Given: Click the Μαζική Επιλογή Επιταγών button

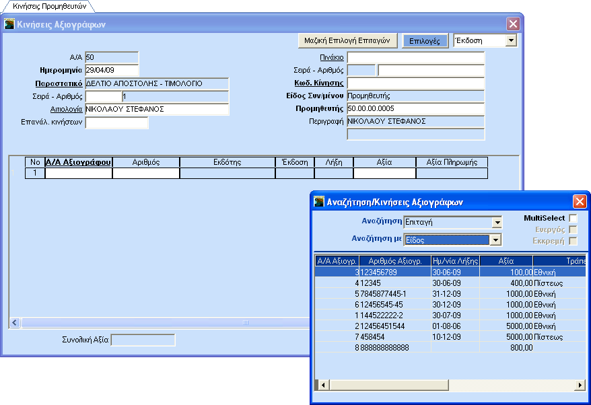Looking at the screenshot, I should (347, 40).
